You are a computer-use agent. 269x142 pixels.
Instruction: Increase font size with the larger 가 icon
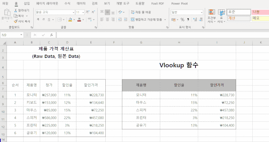88,12
